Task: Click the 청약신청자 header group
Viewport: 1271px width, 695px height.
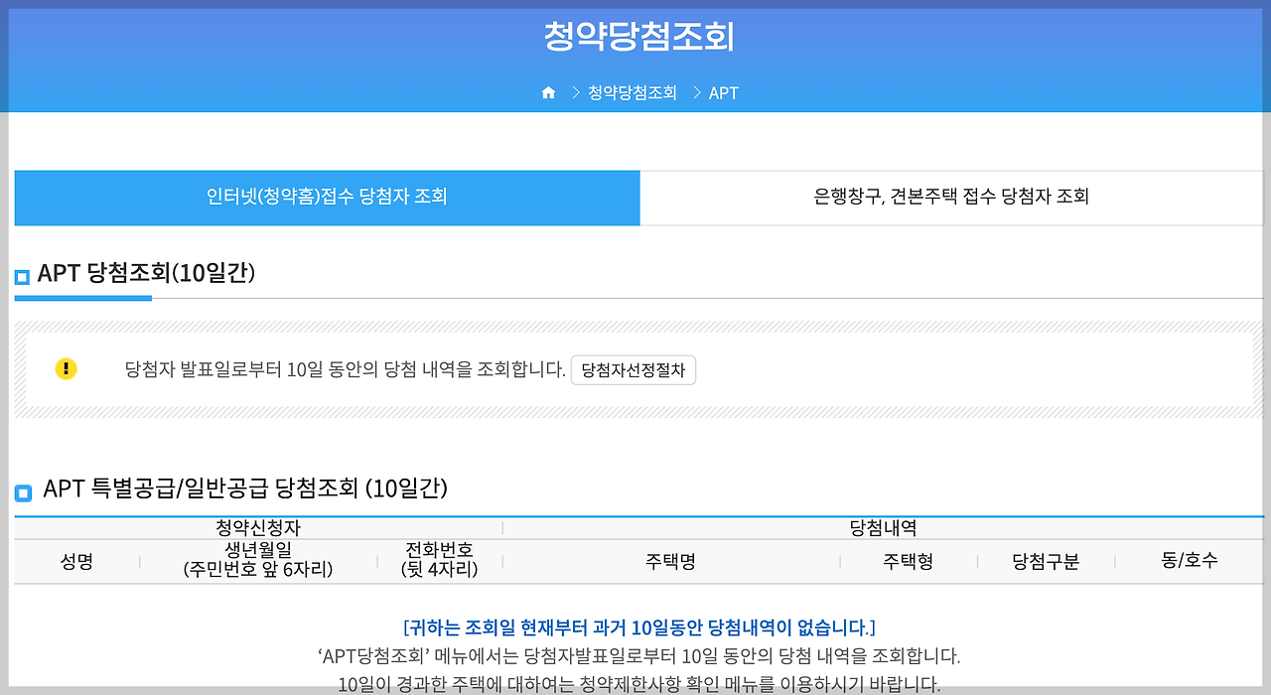Action: point(258,526)
